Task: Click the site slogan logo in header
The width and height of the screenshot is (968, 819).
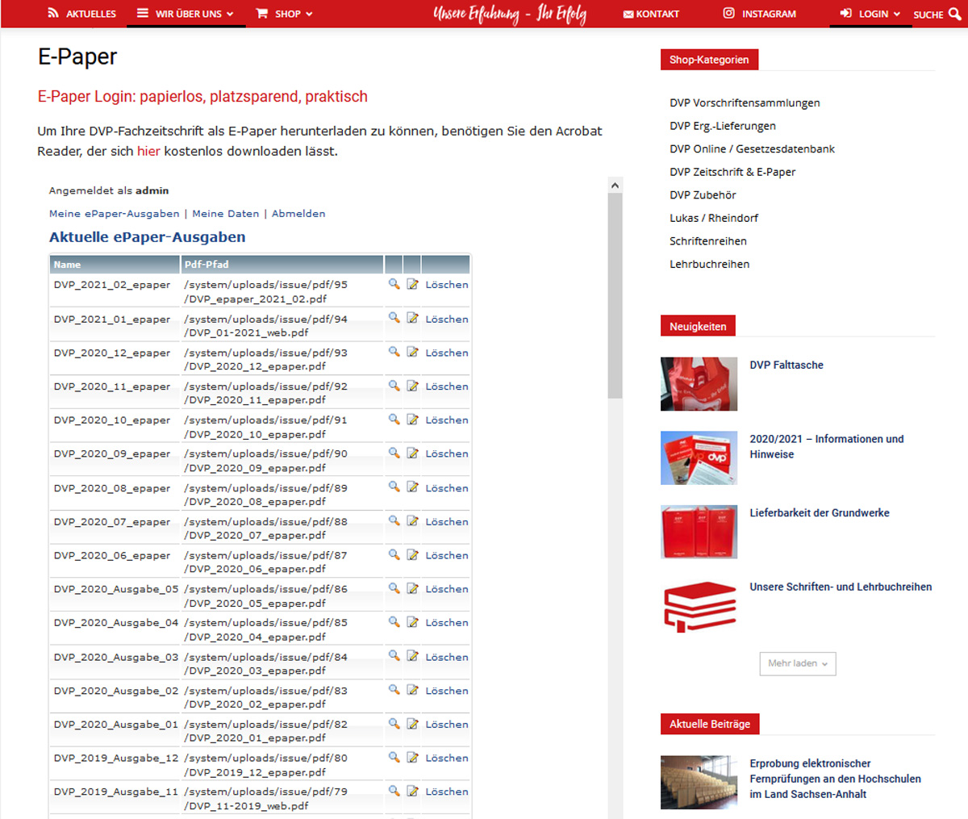Action: pyautogui.click(x=510, y=14)
